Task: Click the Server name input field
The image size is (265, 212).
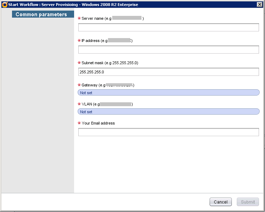Action: tap(168, 28)
